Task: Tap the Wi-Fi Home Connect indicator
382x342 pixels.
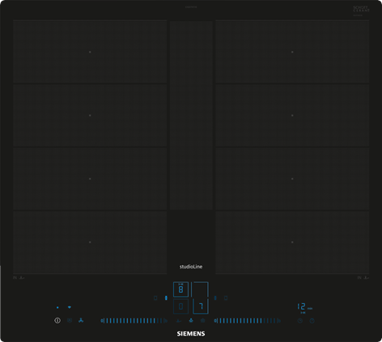Action: pyautogui.click(x=70, y=307)
